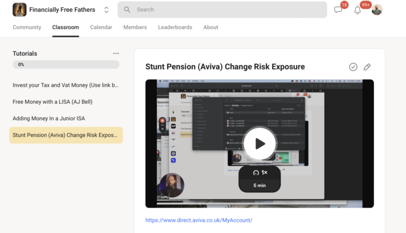Click the pencil edit lesson icon

pyautogui.click(x=367, y=67)
